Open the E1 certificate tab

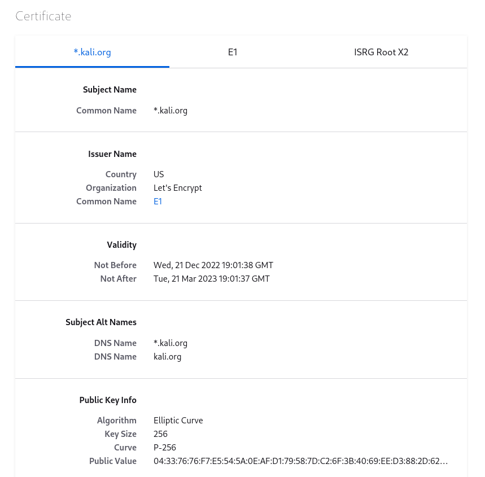[x=233, y=52]
